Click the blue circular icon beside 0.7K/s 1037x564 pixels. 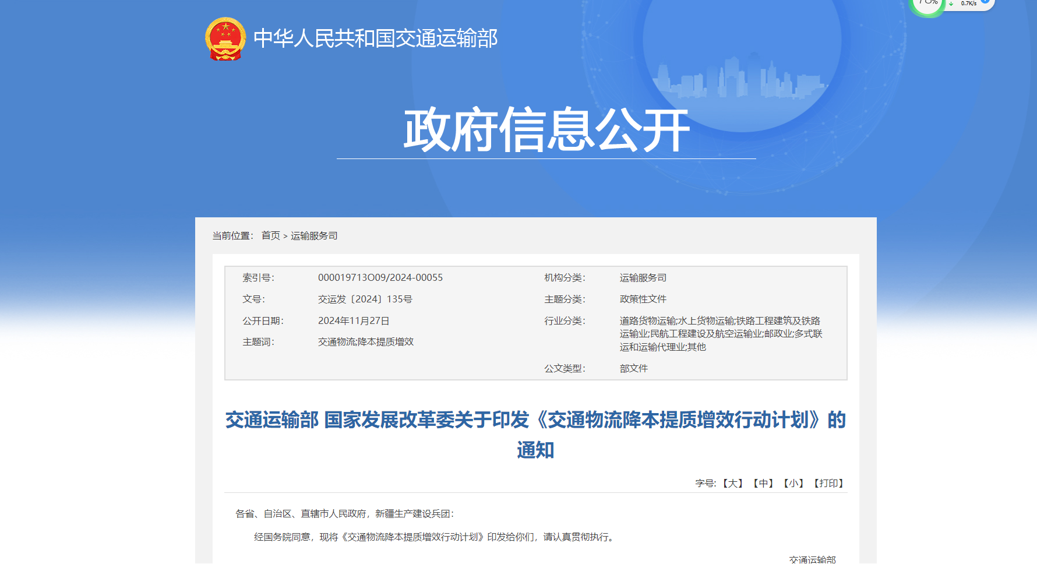(x=985, y=2)
